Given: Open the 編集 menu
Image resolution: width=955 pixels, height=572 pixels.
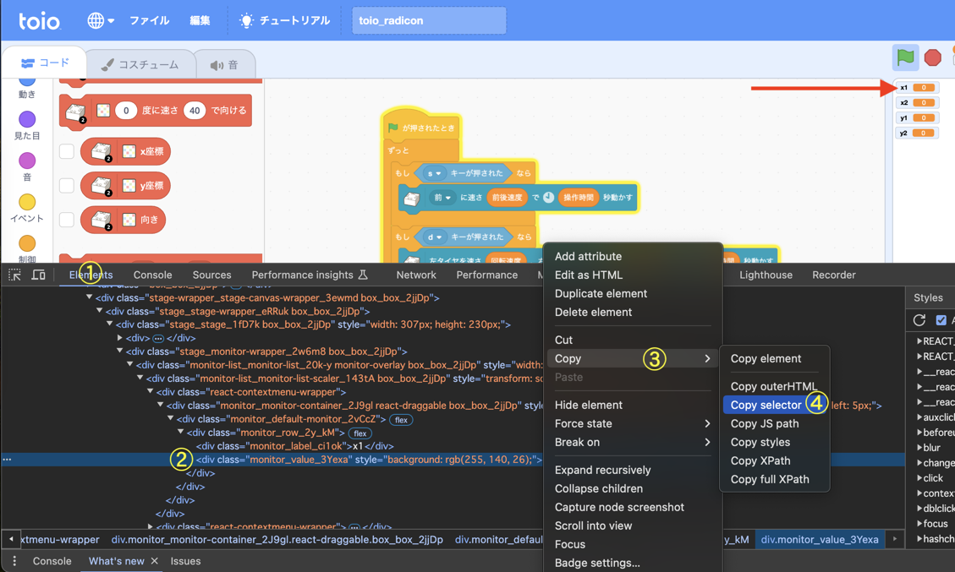Looking at the screenshot, I should [x=200, y=20].
